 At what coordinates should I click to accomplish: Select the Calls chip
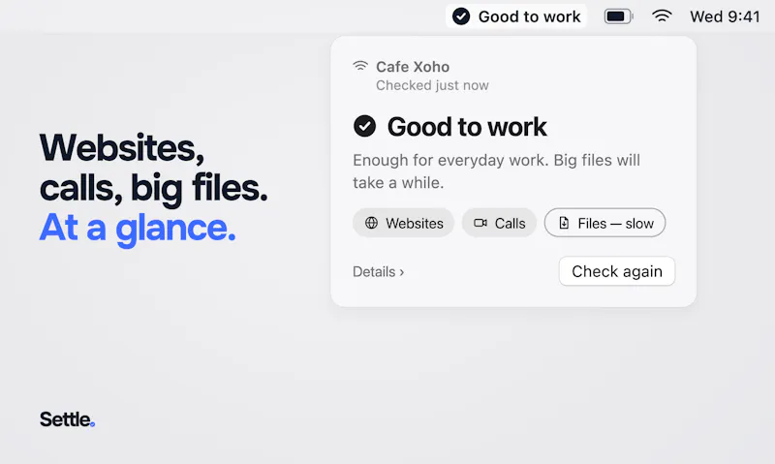click(x=499, y=223)
